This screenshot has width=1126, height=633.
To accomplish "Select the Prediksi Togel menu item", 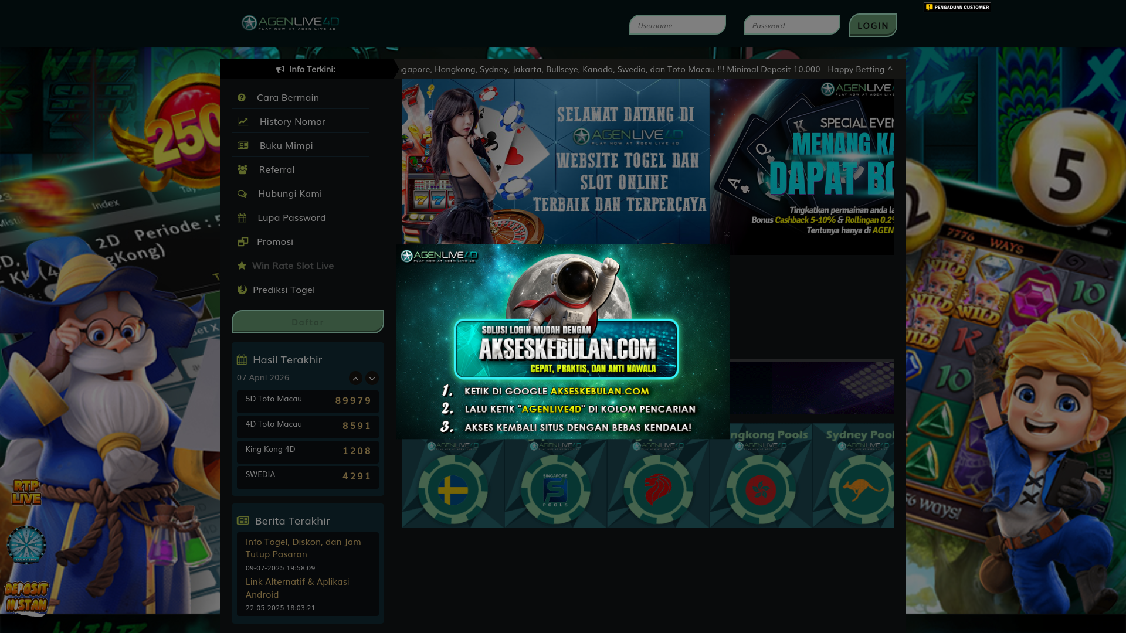I will (x=300, y=290).
